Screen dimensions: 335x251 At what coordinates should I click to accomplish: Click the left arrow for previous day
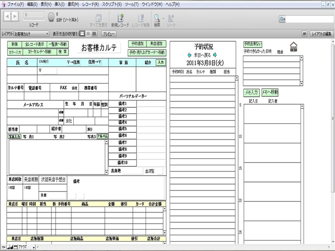[x=189, y=55]
